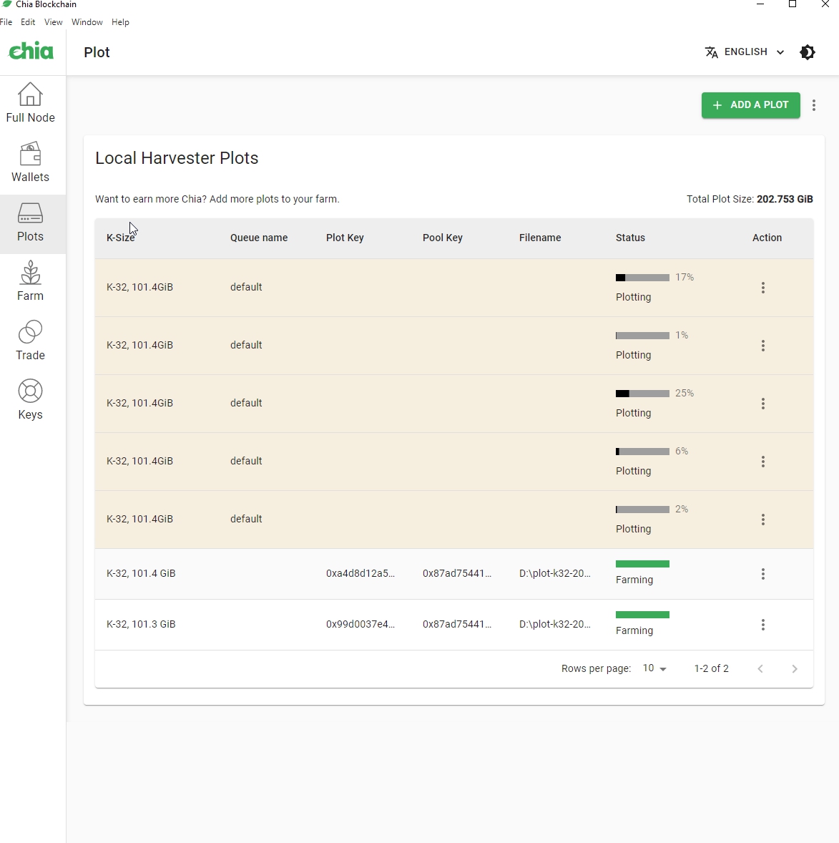Click the Chia logo
The width and height of the screenshot is (839, 843).
[31, 51]
